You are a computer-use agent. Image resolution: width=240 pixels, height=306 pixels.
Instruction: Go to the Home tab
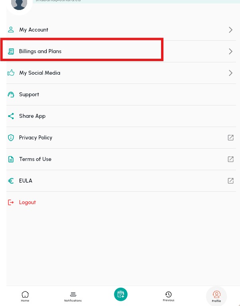pyautogui.click(x=25, y=296)
